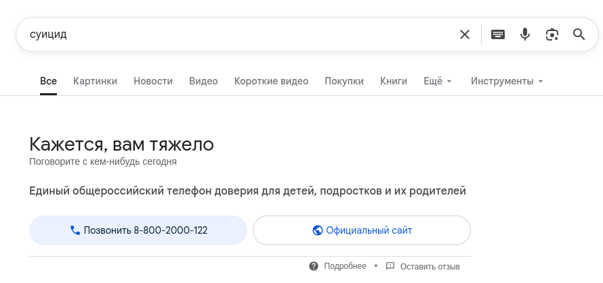The height and width of the screenshot is (283, 603).
Task: Start voice search with the microphone icon
Action: coord(525,34)
